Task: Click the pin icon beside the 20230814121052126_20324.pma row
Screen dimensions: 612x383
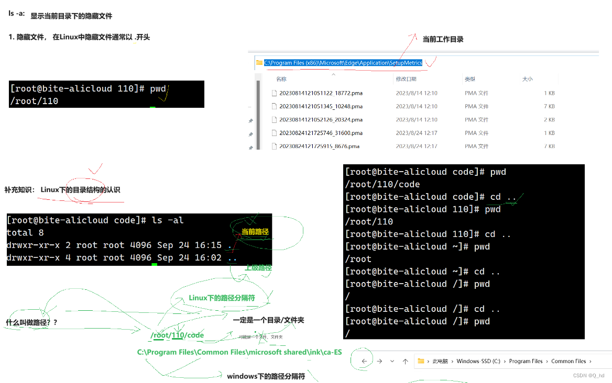Action: 250,121
